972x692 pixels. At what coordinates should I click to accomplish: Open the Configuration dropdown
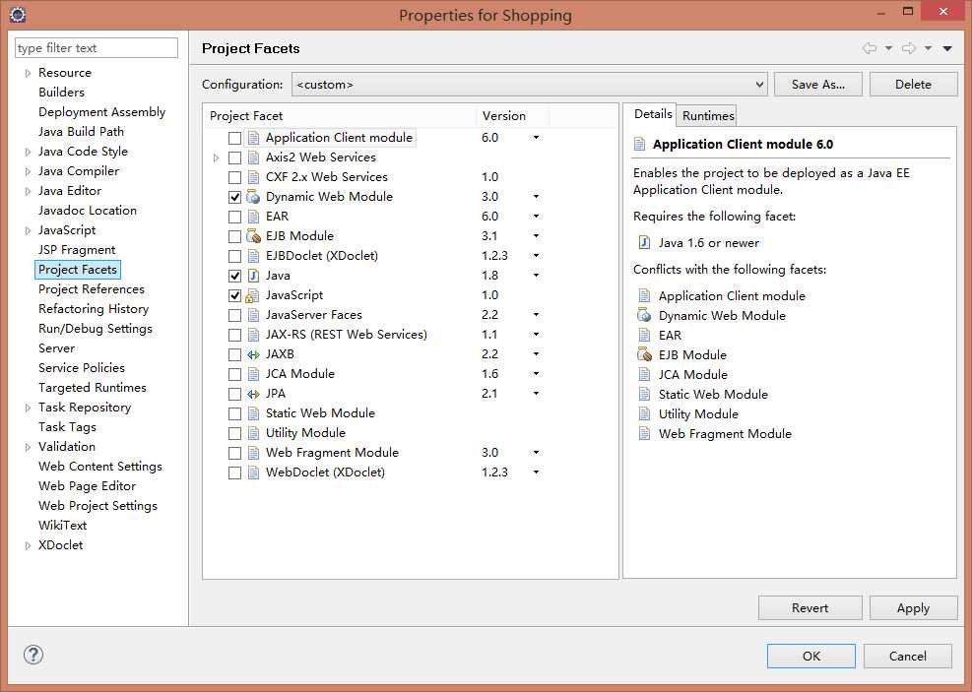pyautogui.click(x=529, y=85)
